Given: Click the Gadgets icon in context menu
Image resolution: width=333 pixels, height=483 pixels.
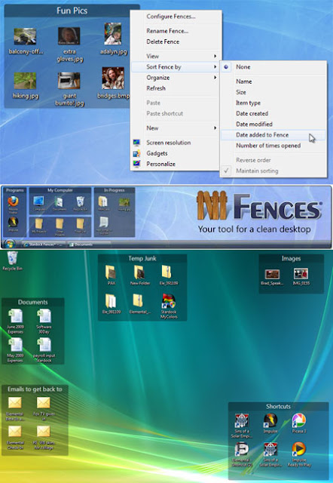Looking at the screenshot, I should (x=136, y=153).
